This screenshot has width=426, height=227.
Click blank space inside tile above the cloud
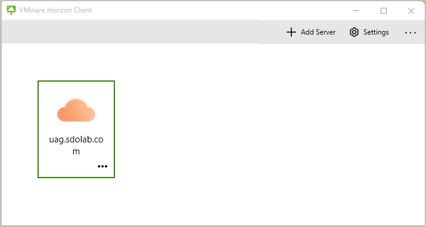[76, 89]
